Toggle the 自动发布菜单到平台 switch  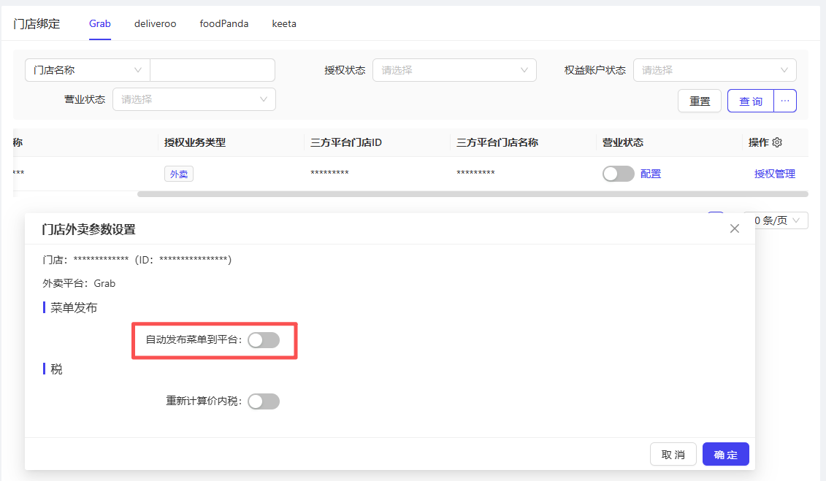[264, 339]
